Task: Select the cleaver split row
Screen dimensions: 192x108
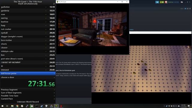Action: (28, 48)
